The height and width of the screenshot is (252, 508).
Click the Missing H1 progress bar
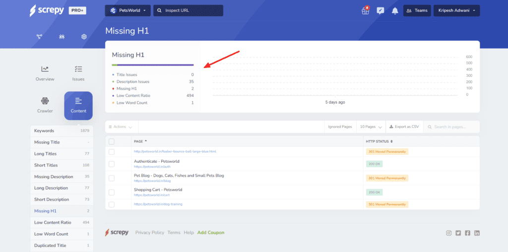click(x=153, y=65)
